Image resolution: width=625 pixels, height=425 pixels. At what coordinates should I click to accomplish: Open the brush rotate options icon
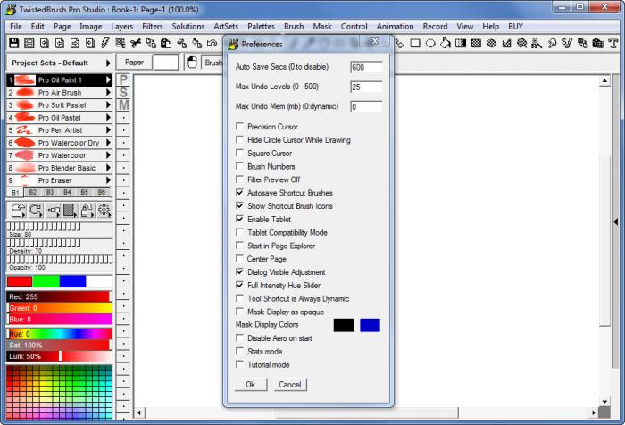tap(36, 210)
